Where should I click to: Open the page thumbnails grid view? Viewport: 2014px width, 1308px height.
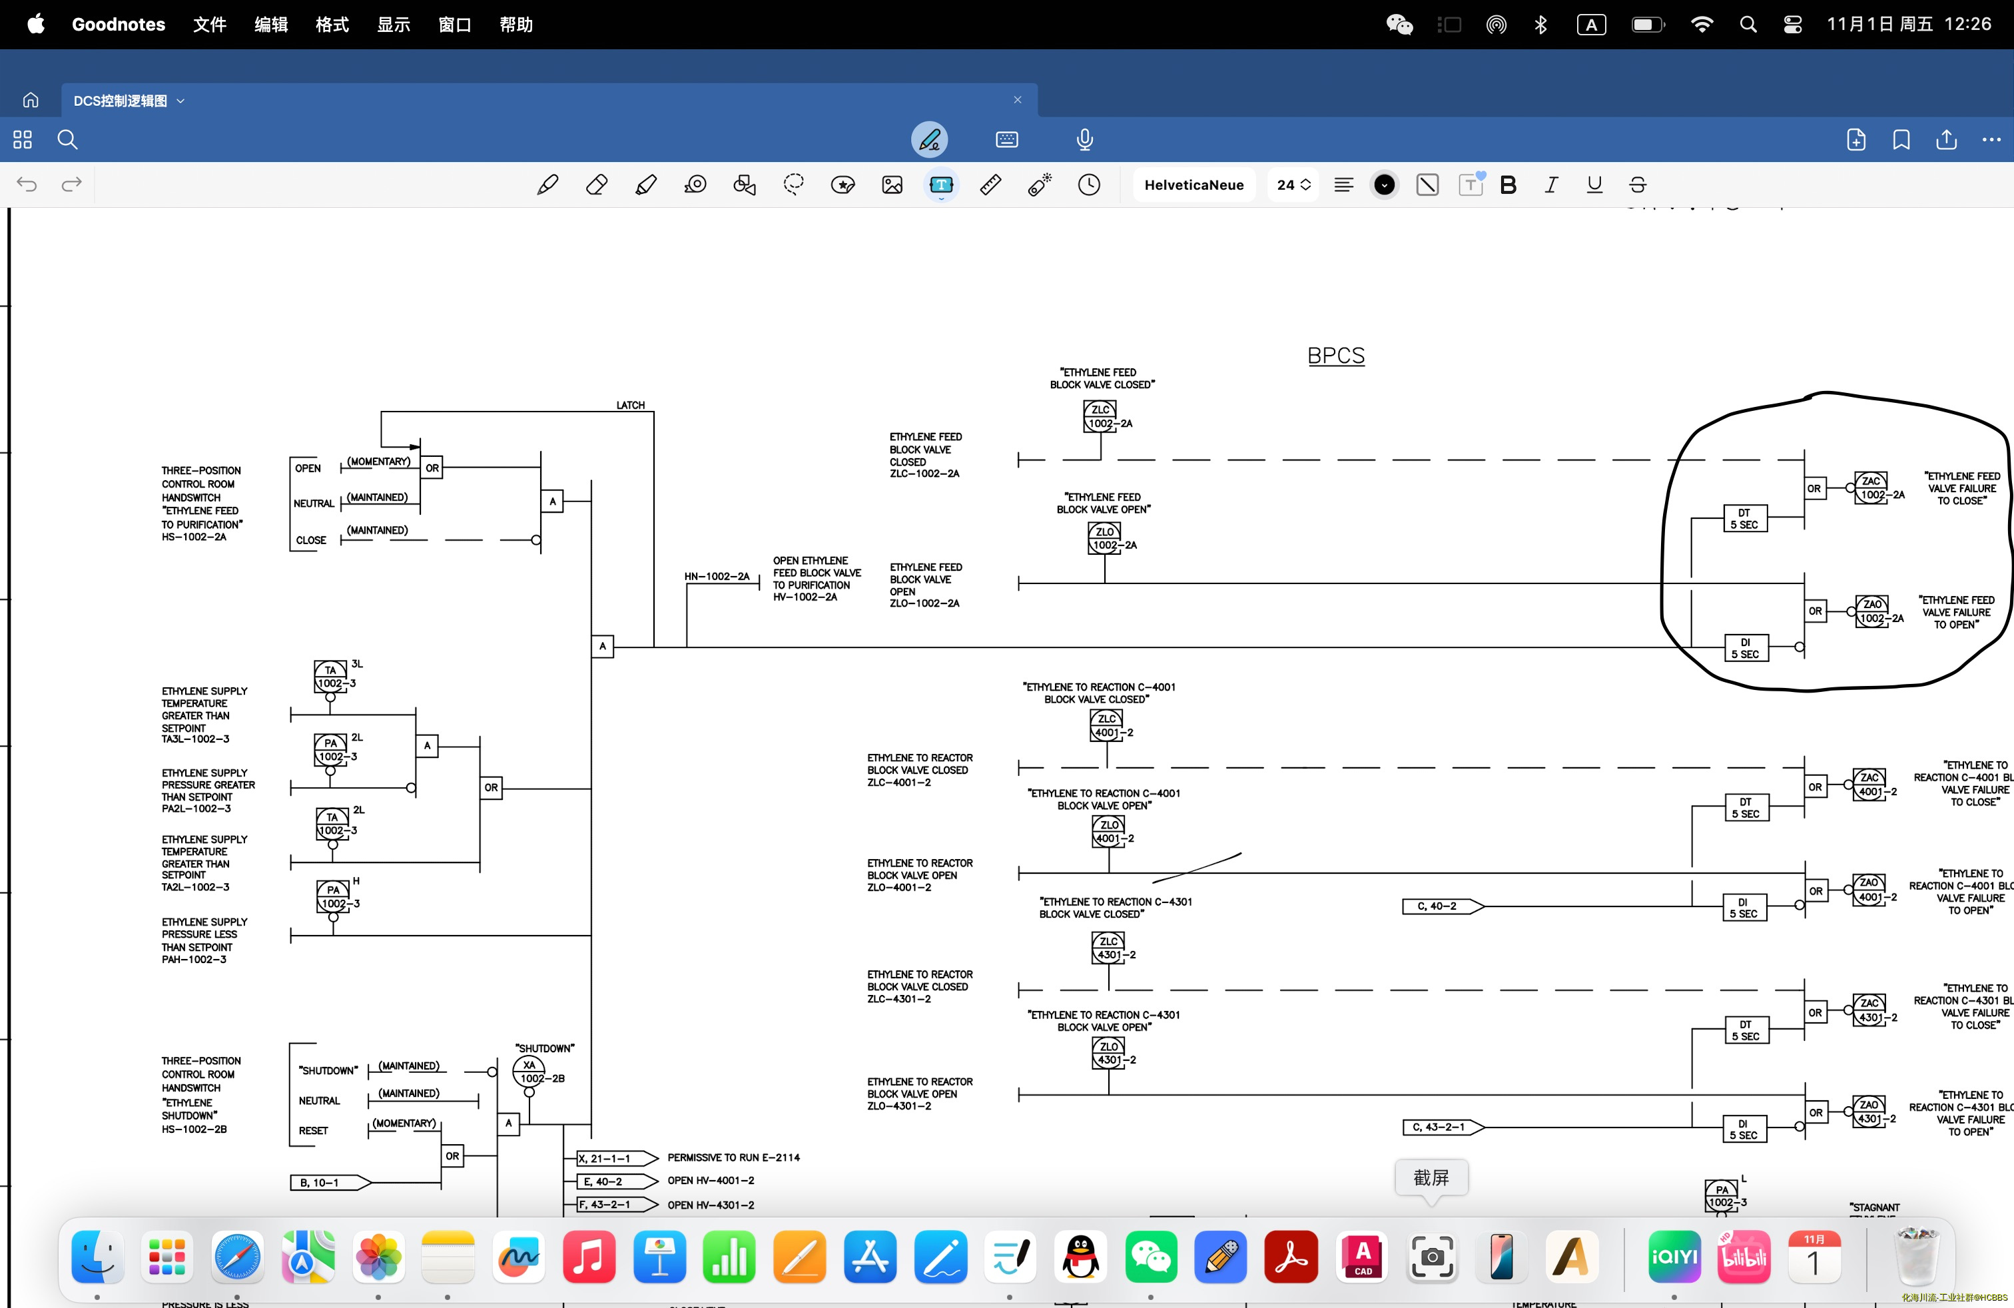tap(23, 140)
